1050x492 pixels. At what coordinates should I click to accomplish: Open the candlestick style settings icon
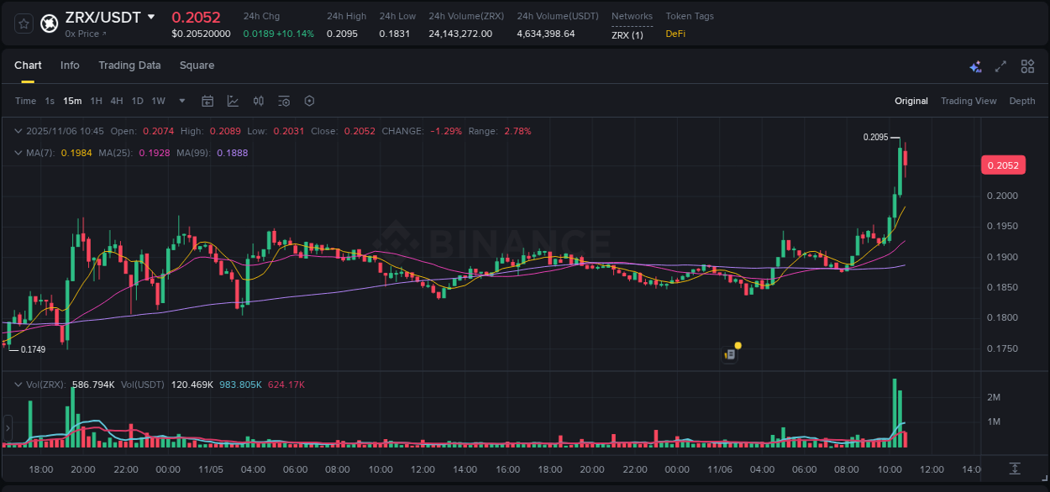258,101
